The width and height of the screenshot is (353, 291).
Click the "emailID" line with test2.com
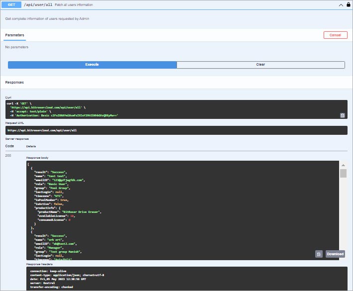[55, 244]
